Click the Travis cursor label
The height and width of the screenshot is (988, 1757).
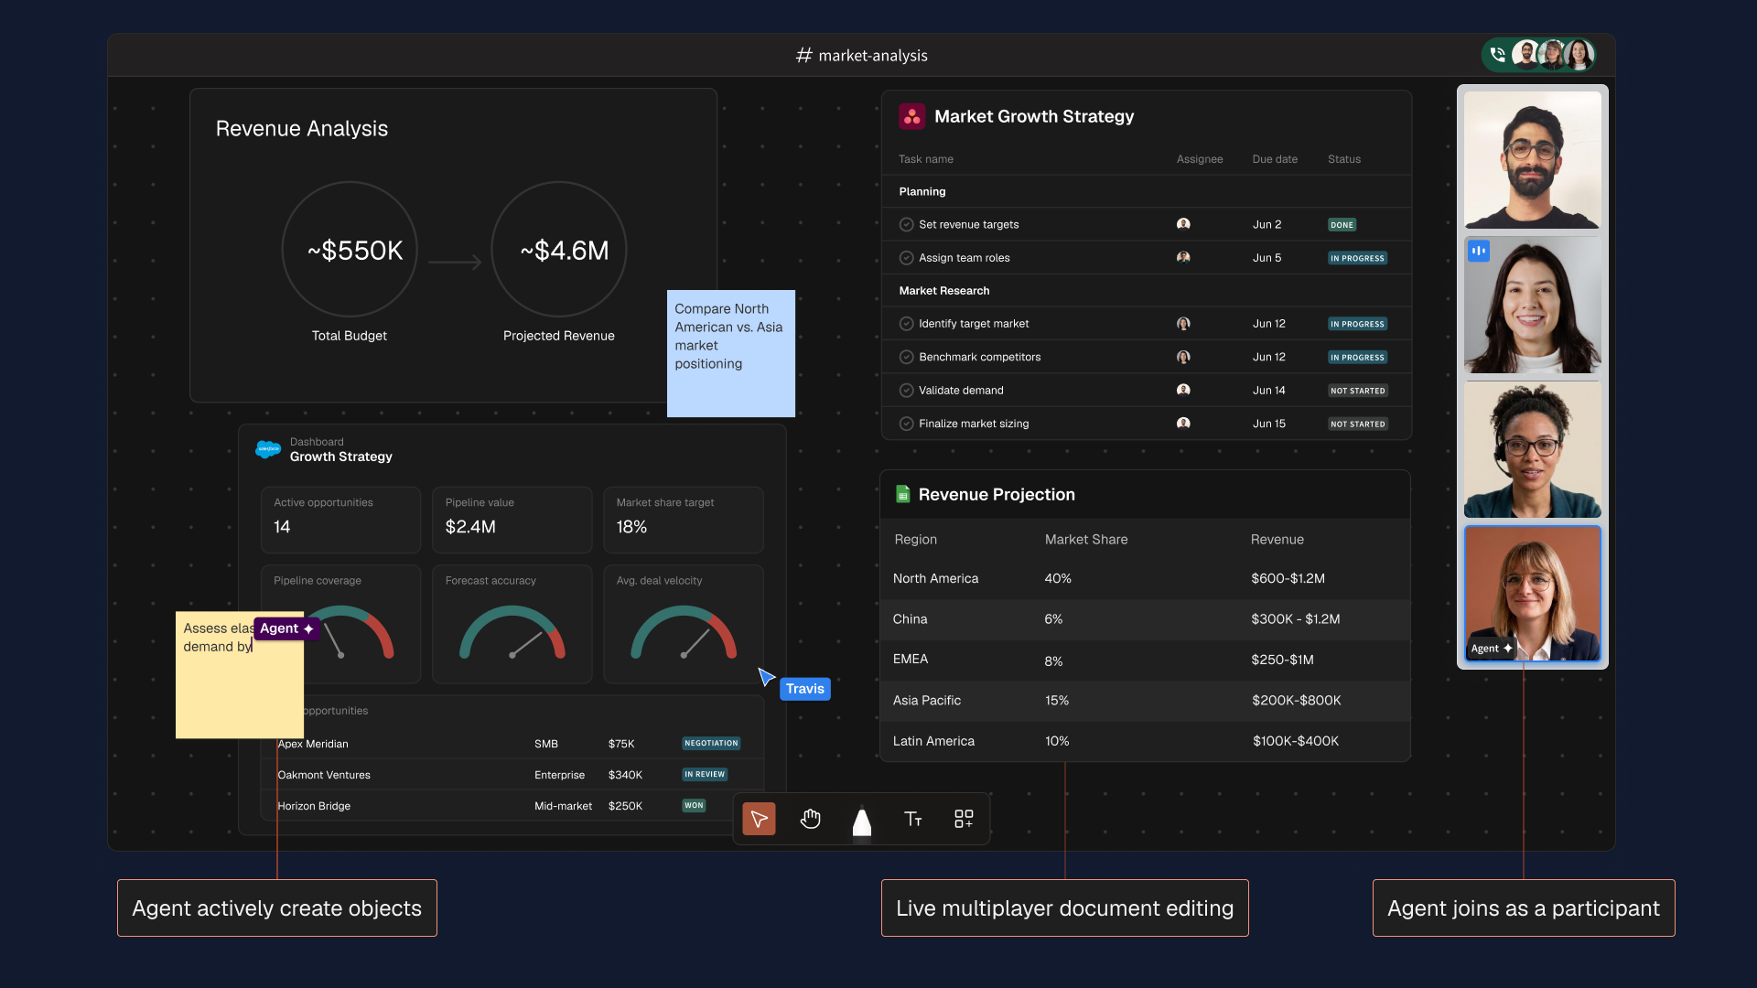pos(805,689)
